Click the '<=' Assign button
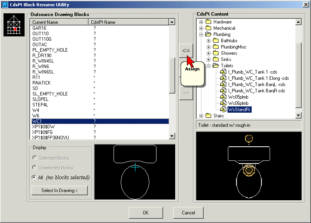The height and width of the screenshot is (223, 311). click(x=186, y=50)
